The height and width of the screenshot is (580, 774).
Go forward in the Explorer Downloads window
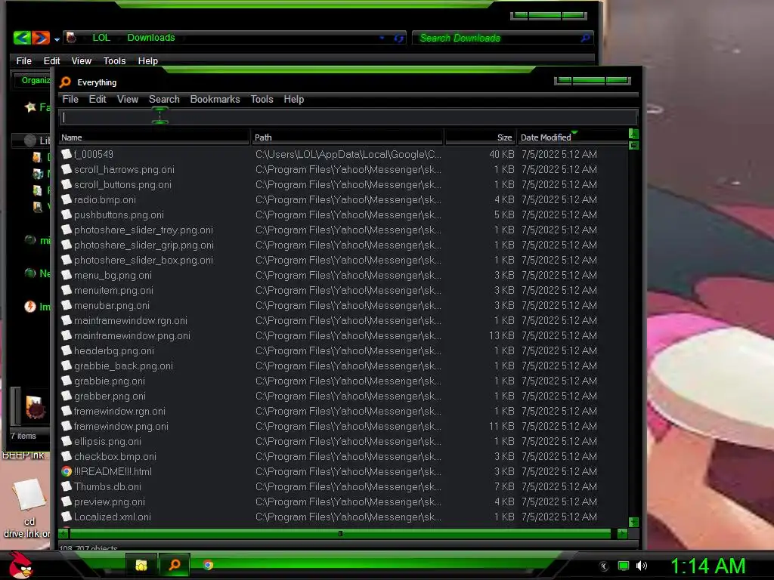41,38
